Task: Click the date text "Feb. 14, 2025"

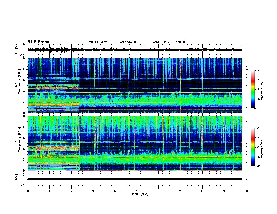Action: [x=98, y=42]
